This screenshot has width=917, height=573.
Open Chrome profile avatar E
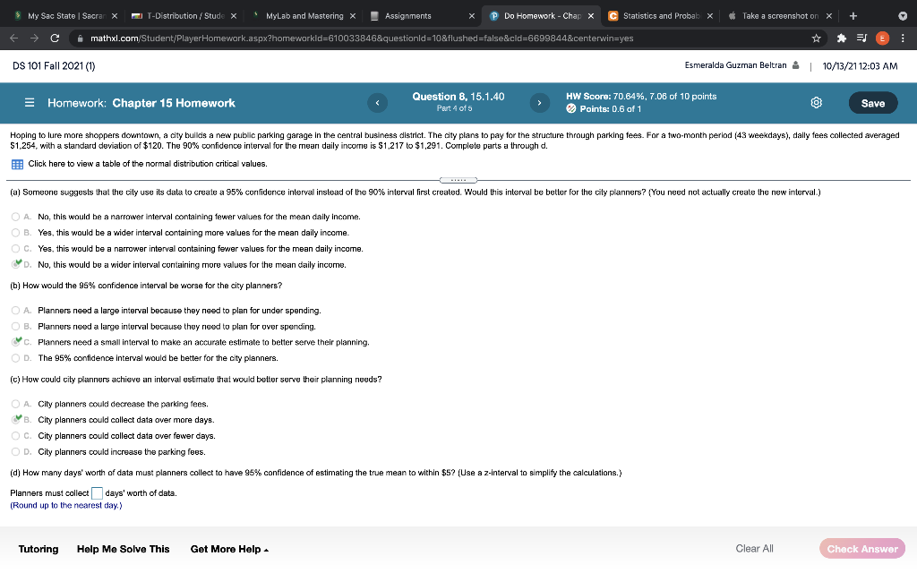click(882, 38)
